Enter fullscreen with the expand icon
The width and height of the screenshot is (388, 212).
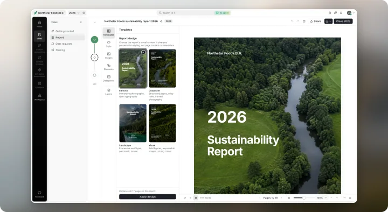(350, 198)
